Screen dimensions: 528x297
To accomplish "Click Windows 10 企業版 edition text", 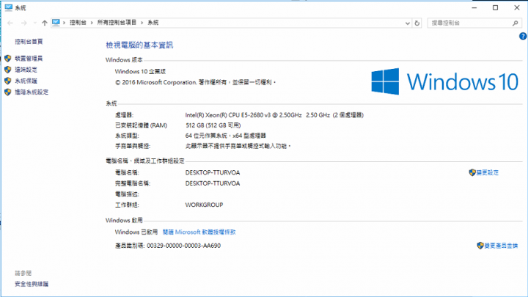I will point(140,71).
